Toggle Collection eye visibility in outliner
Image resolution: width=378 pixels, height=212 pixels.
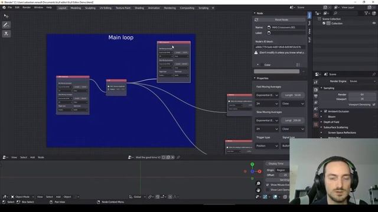[374, 24]
